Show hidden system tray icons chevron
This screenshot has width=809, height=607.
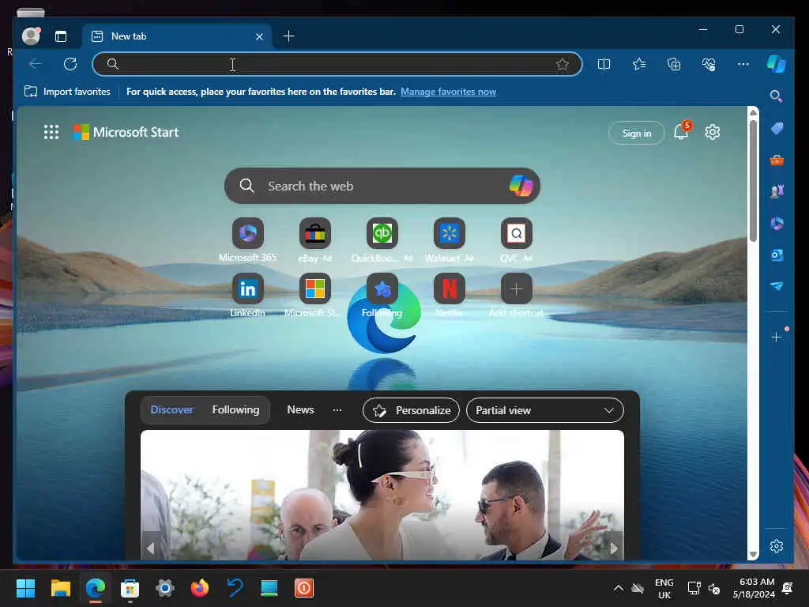pyautogui.click(x=618, y=588)
